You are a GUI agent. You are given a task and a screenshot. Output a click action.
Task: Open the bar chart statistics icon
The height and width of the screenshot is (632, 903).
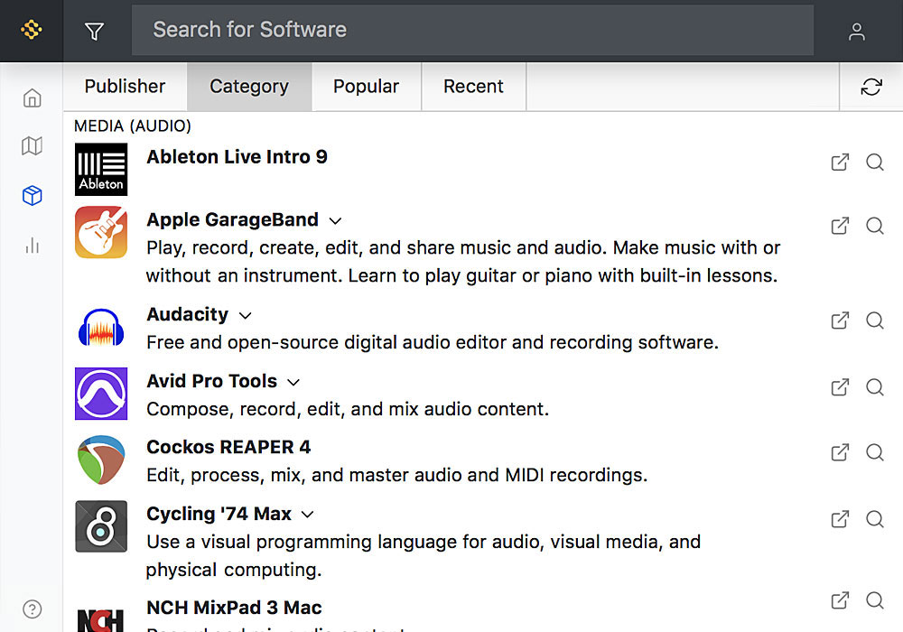coord(33,246)
